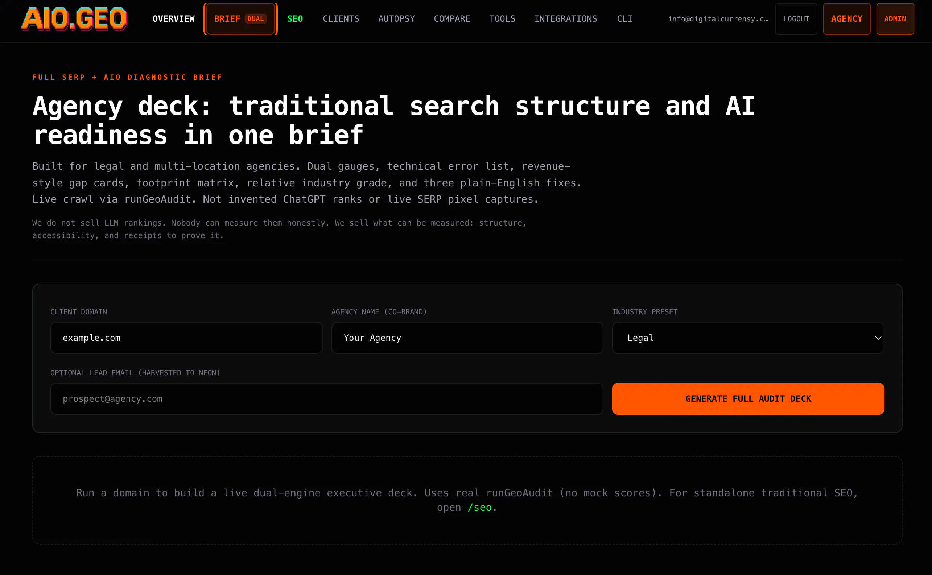932x575 pixels.
Task: Click the 'Agency deck' page headline
Action: [x=394, y=120]
